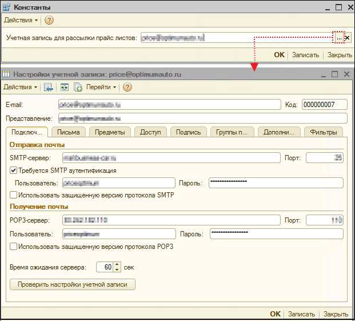Enable secure SMTP protocol checkbox
Image resolution: width=355 pixels, height=321 pixels.
pyautogui.click(x=13, y=195)
